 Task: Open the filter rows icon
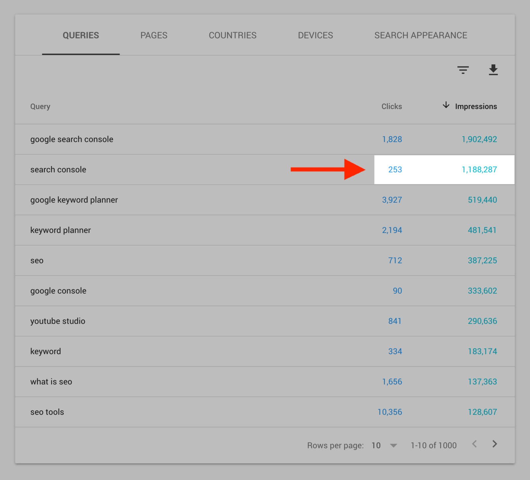point(463,70)
